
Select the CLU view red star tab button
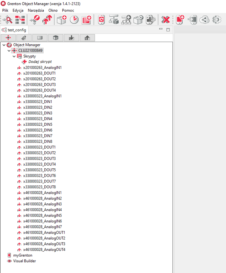(8, 38)
